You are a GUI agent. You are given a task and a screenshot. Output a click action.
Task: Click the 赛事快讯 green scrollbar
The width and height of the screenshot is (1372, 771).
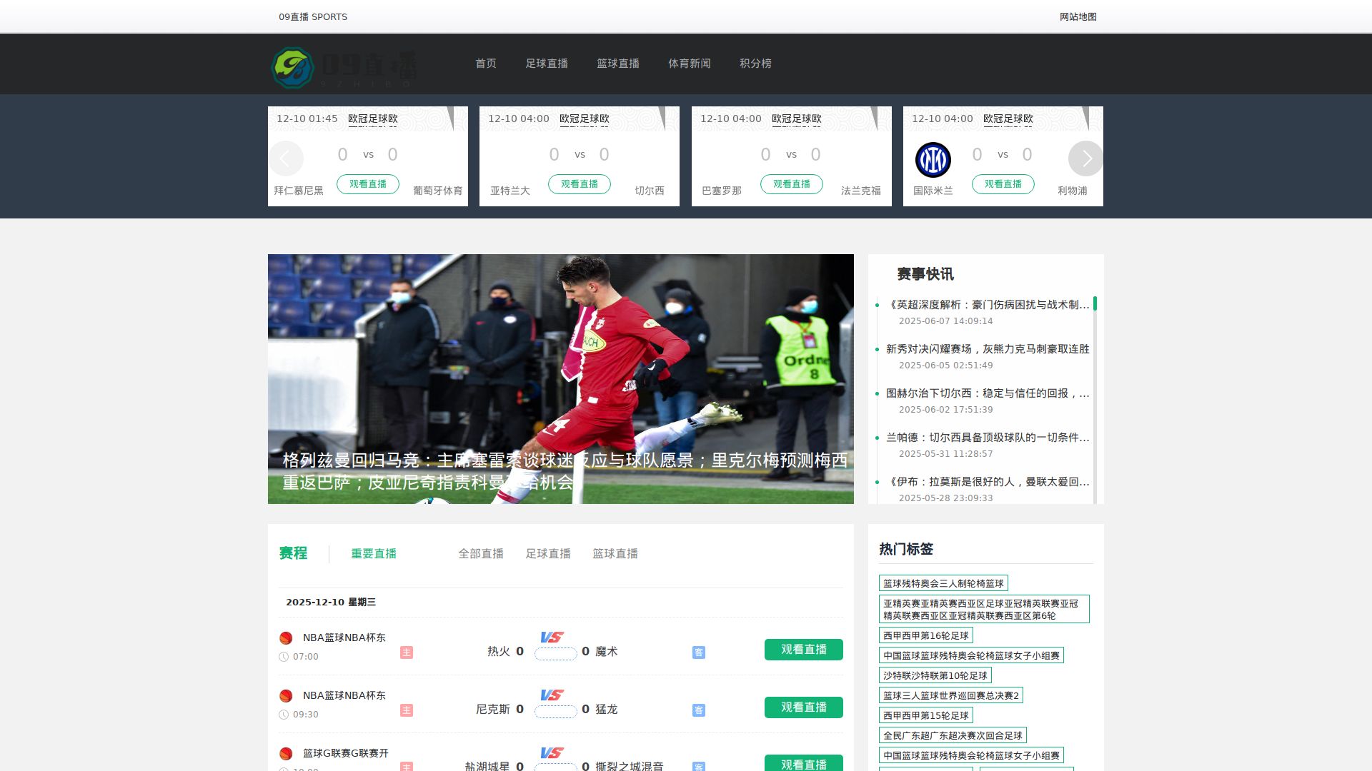[1095, 303]
